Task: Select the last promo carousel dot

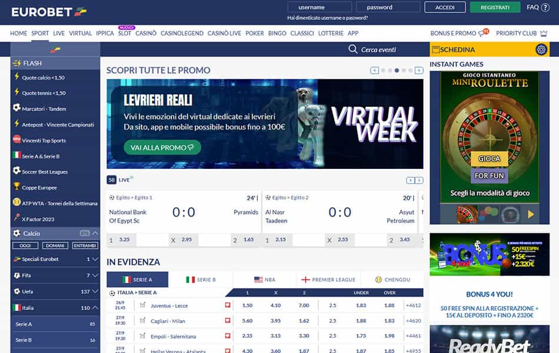Action: tap(410, 71)
